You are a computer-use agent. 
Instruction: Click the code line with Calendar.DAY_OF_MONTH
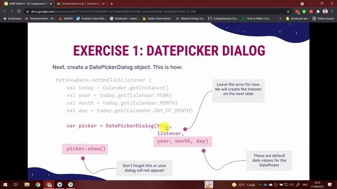[130, 111]
